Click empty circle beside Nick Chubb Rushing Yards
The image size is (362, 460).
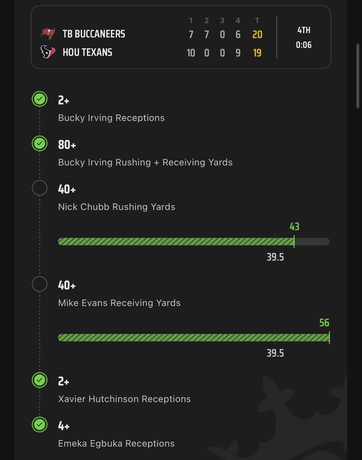pos(39,188)
